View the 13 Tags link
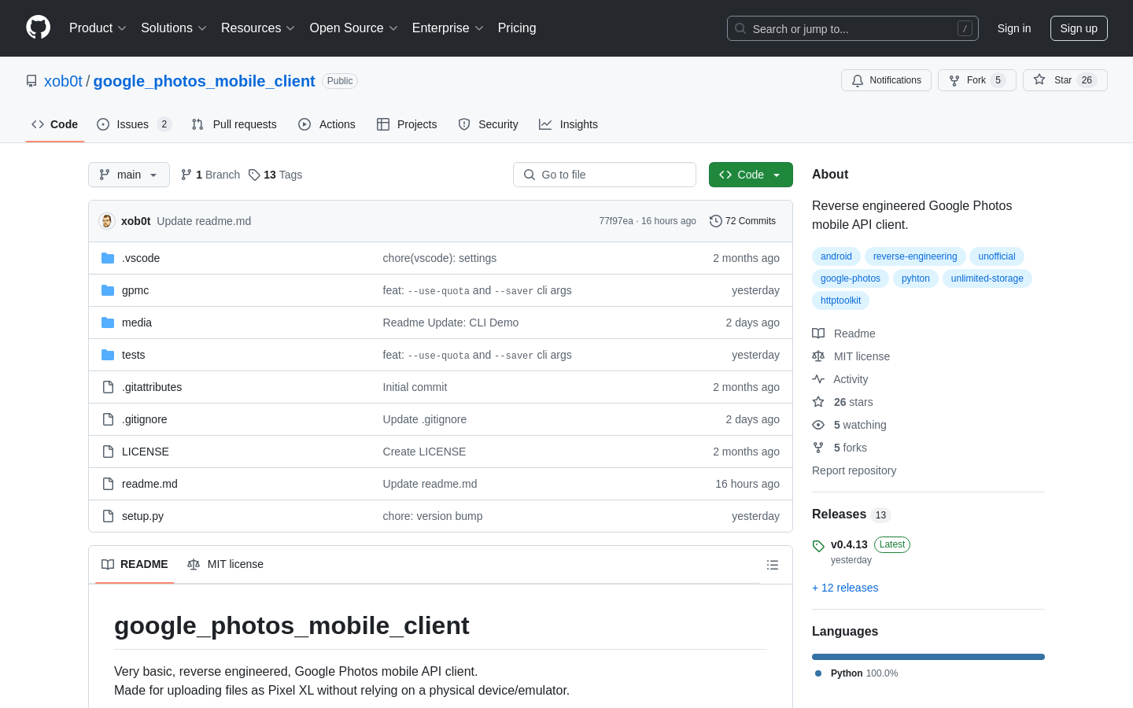 [275, 175]
